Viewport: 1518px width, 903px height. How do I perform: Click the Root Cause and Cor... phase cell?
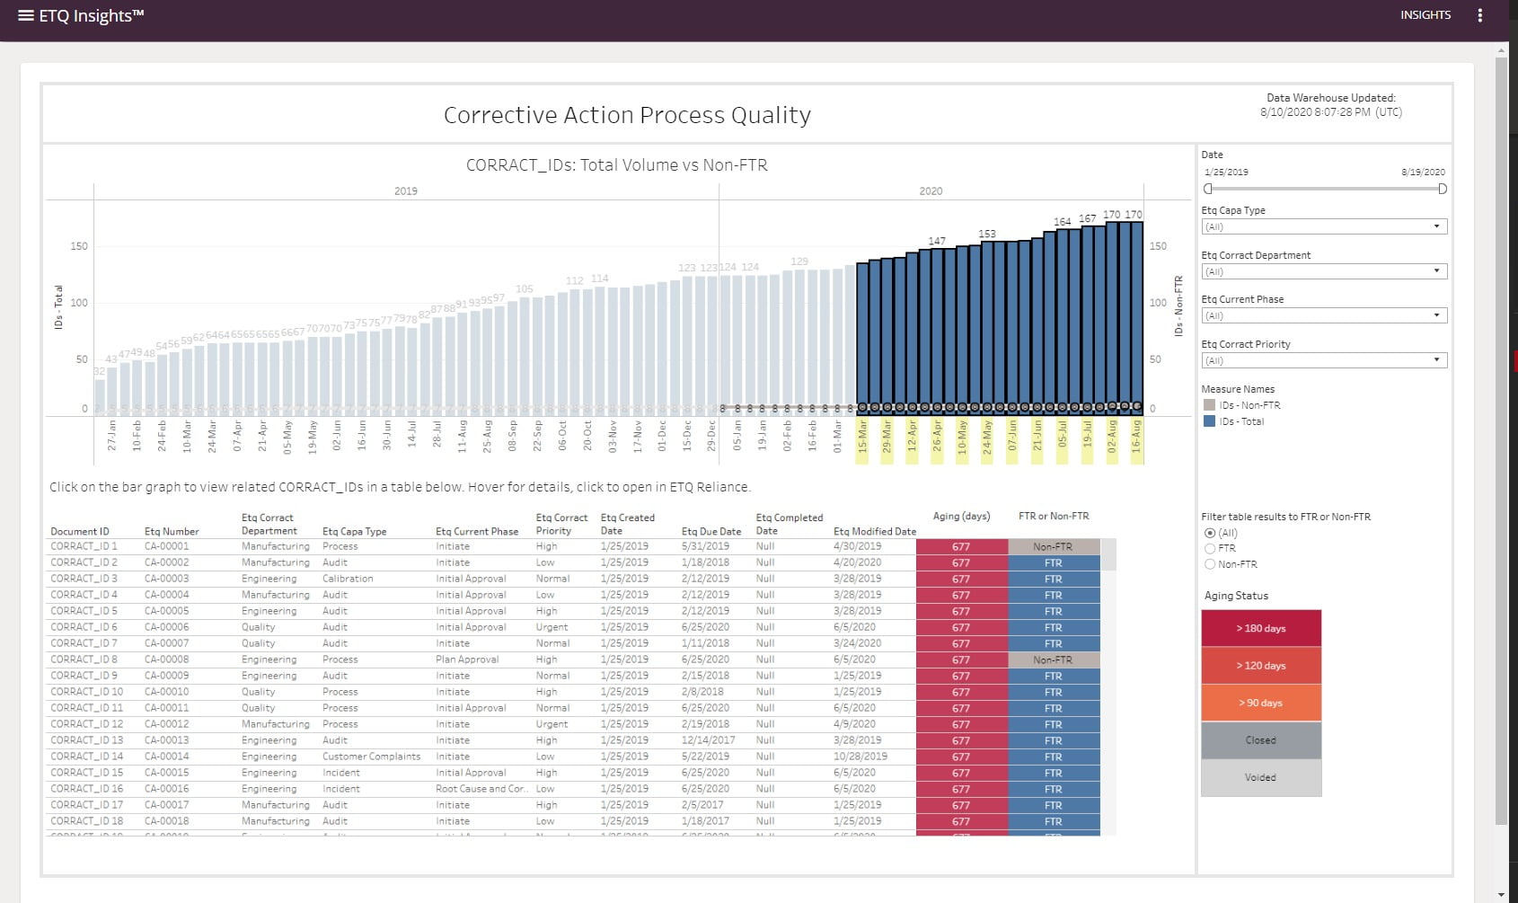[482, 789]
